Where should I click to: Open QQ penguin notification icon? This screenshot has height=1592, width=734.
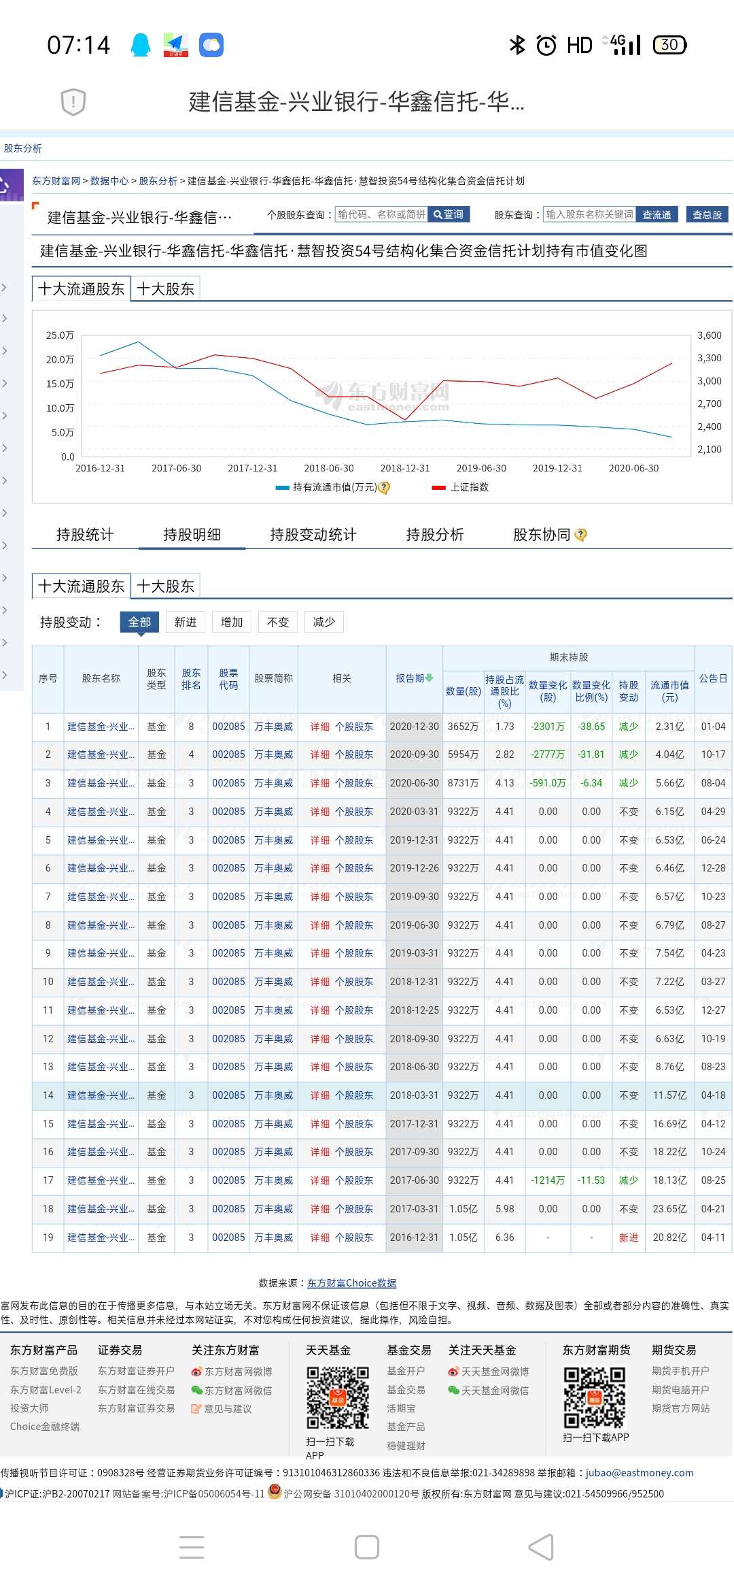pyautogui.click(x=141, y=45)
